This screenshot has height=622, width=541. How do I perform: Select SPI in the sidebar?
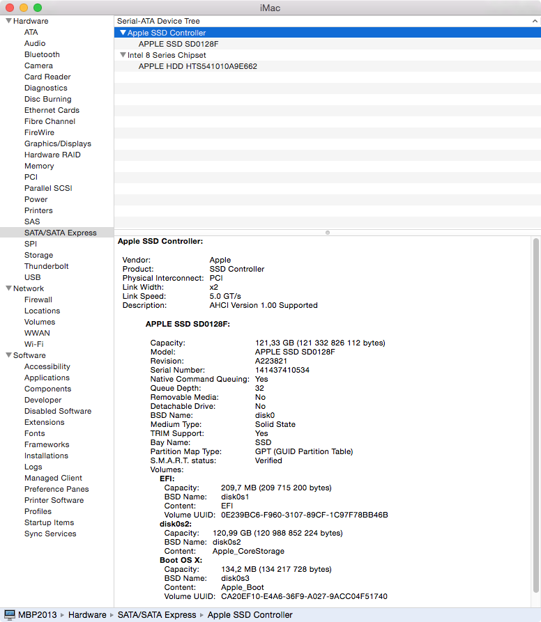pos(31,244)
